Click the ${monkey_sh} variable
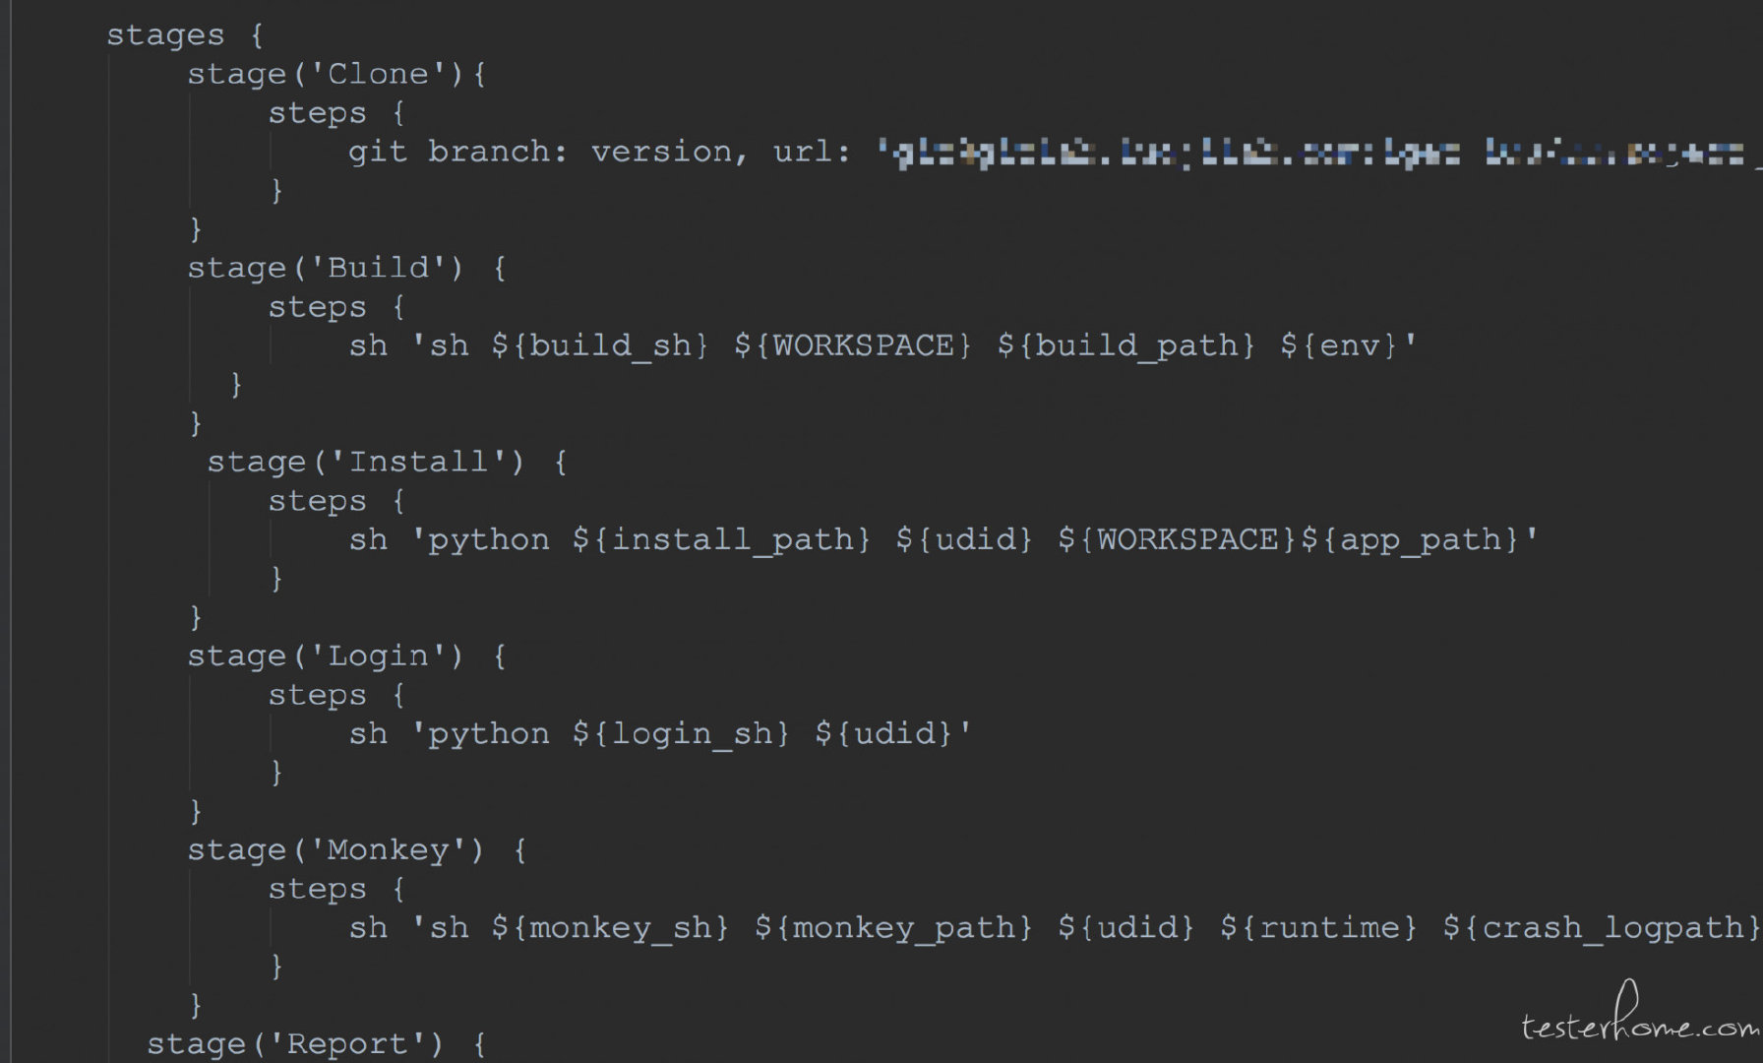The width and height of the screenshot is (1763, 1063). click(610, 927)
